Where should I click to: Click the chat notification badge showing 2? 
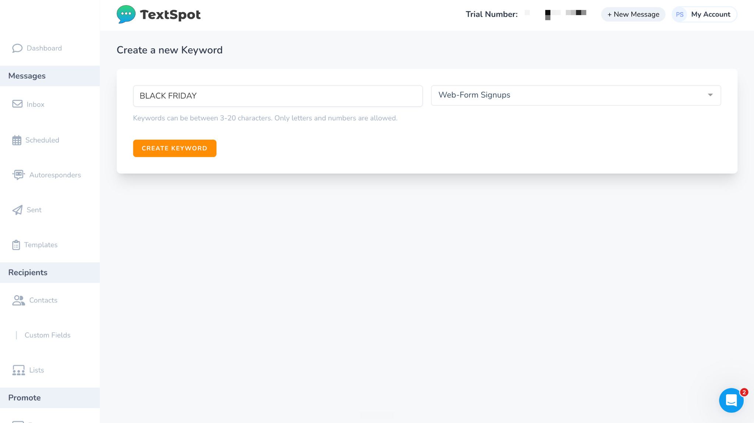(x=744, y=392)
